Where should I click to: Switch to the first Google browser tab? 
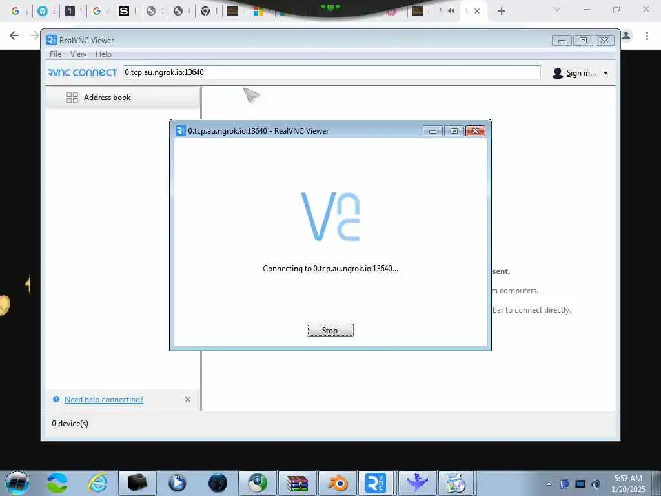[x=15, y=11]
